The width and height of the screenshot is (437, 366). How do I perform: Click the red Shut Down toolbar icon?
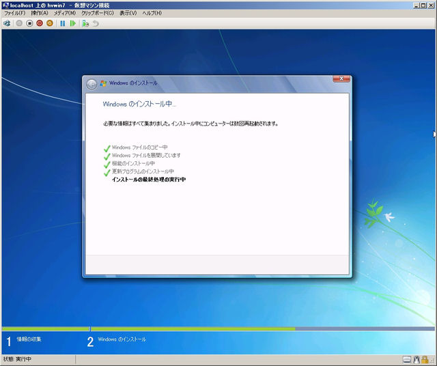point(40,23)
